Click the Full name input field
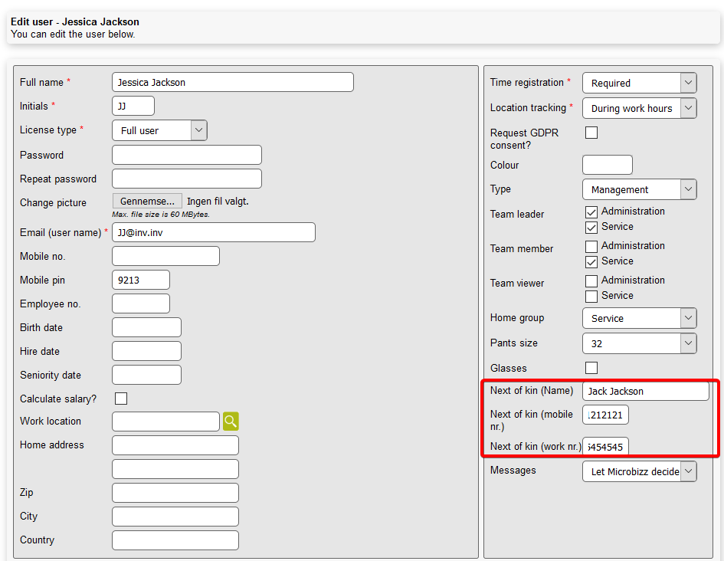This screenshot has width=724, height=561. (x=232, y=82)
